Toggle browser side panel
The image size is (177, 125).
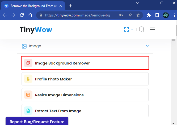pyautogui.click(x=157, y=15)
